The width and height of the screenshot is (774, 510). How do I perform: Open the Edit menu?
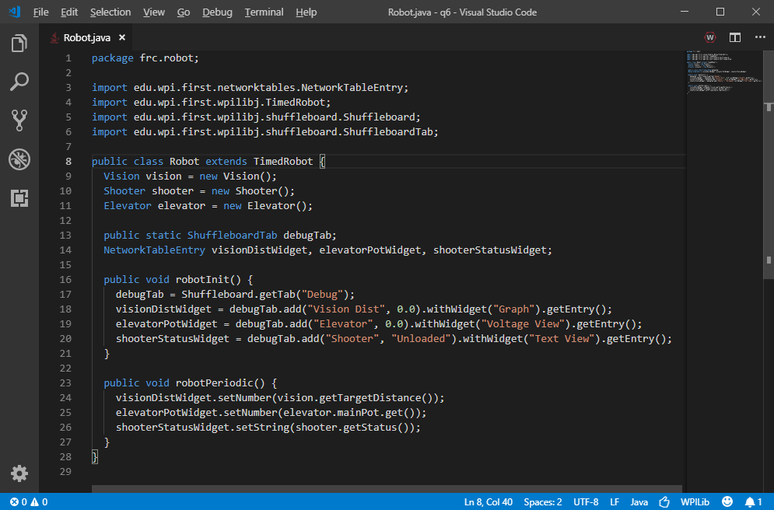tap(69, 12)
